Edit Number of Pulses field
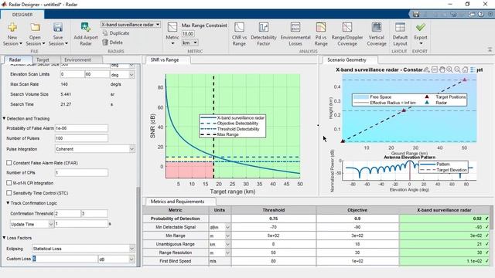 81,138
